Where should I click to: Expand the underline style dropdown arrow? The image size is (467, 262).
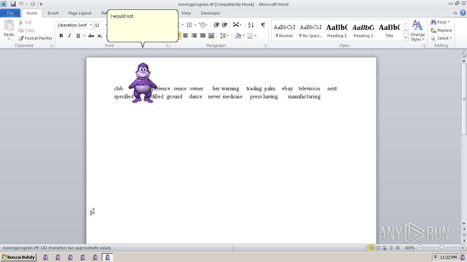(84, 36)
